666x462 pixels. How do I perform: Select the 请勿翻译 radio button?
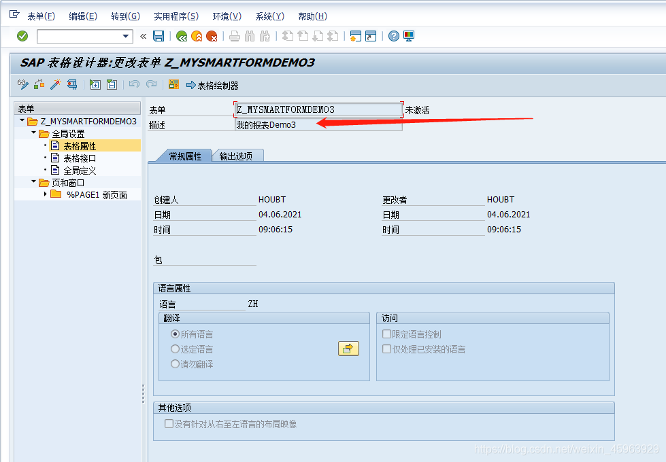[175, 364]
